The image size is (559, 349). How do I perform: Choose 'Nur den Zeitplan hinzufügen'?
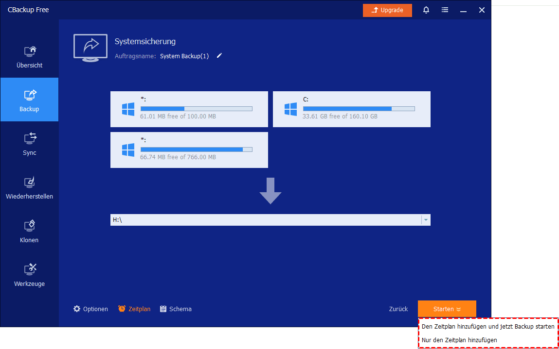pyautogui.click(x=459, y=340)
